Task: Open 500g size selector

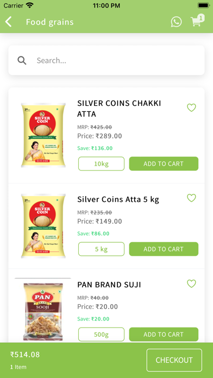Action: click(101, 335)
